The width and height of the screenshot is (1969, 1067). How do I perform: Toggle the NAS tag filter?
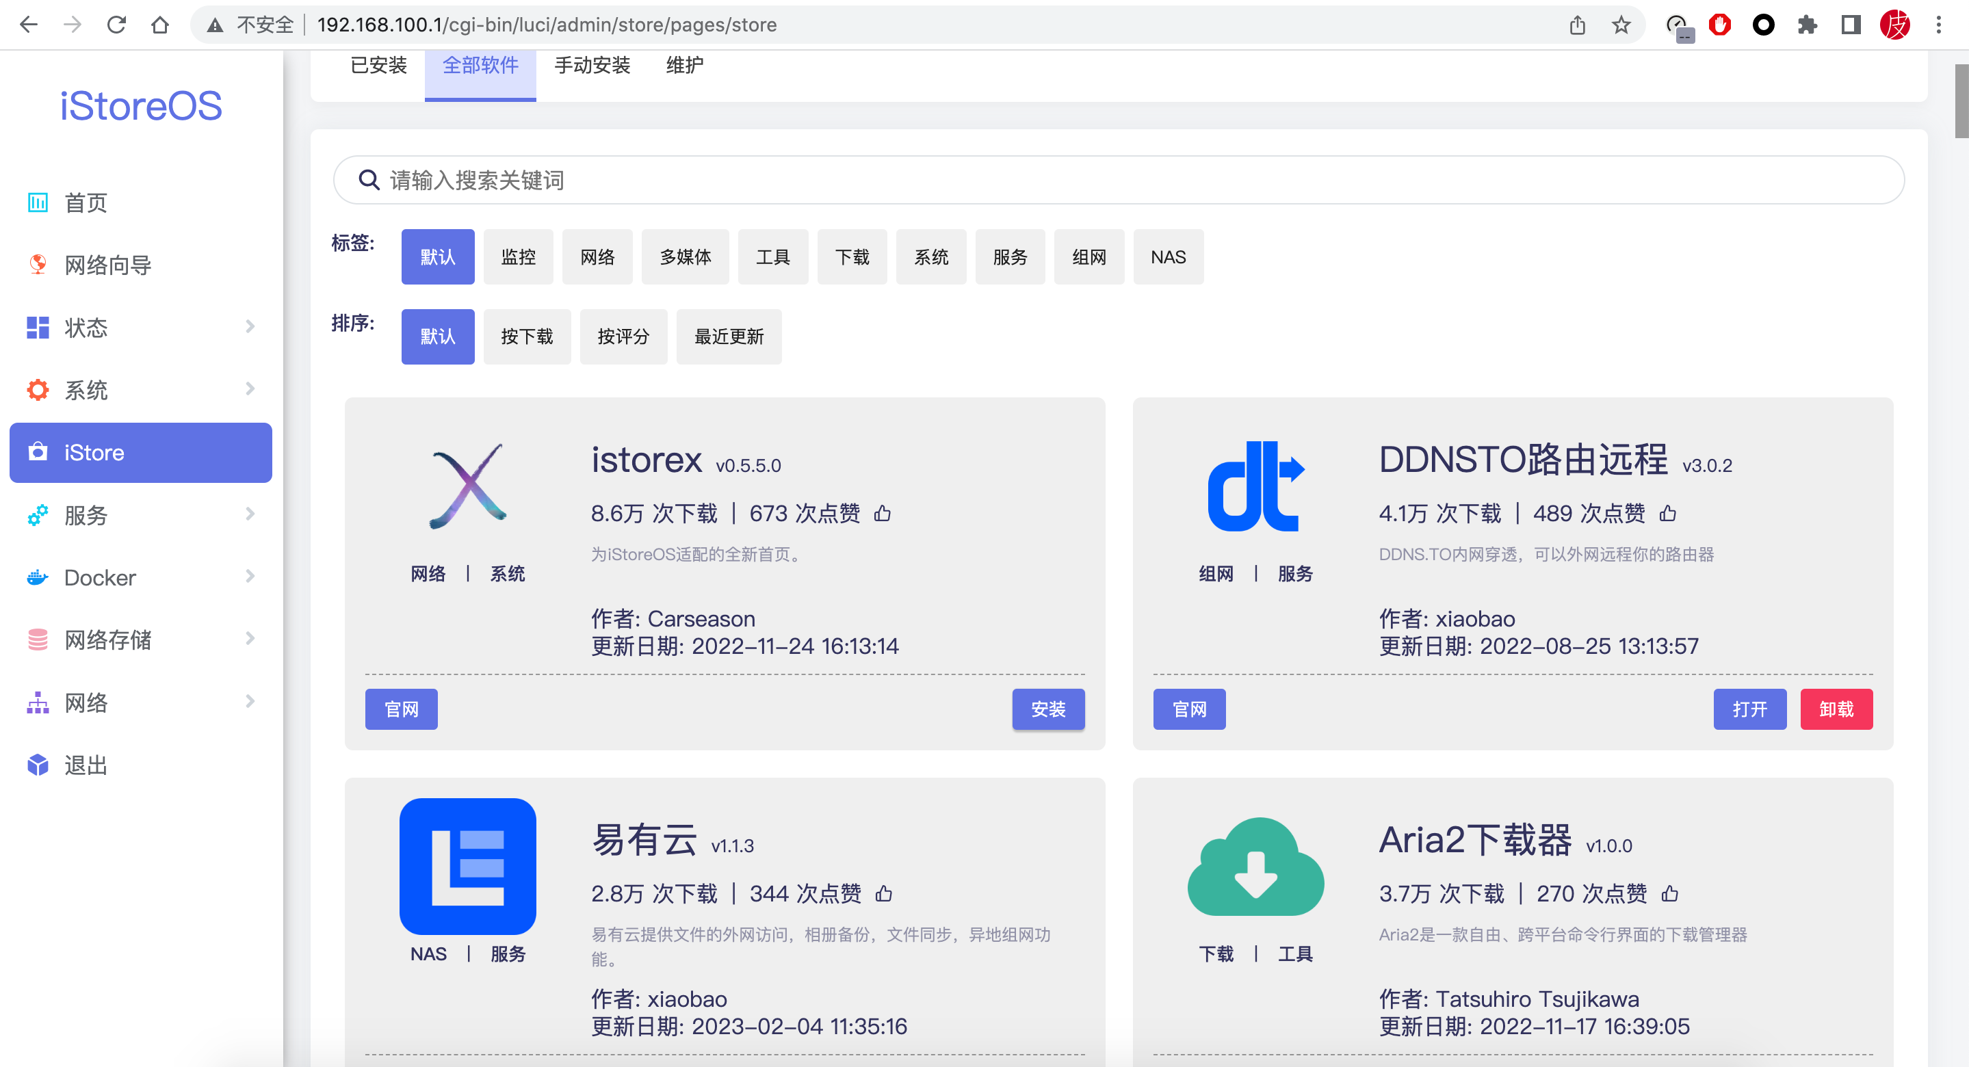1168,256
